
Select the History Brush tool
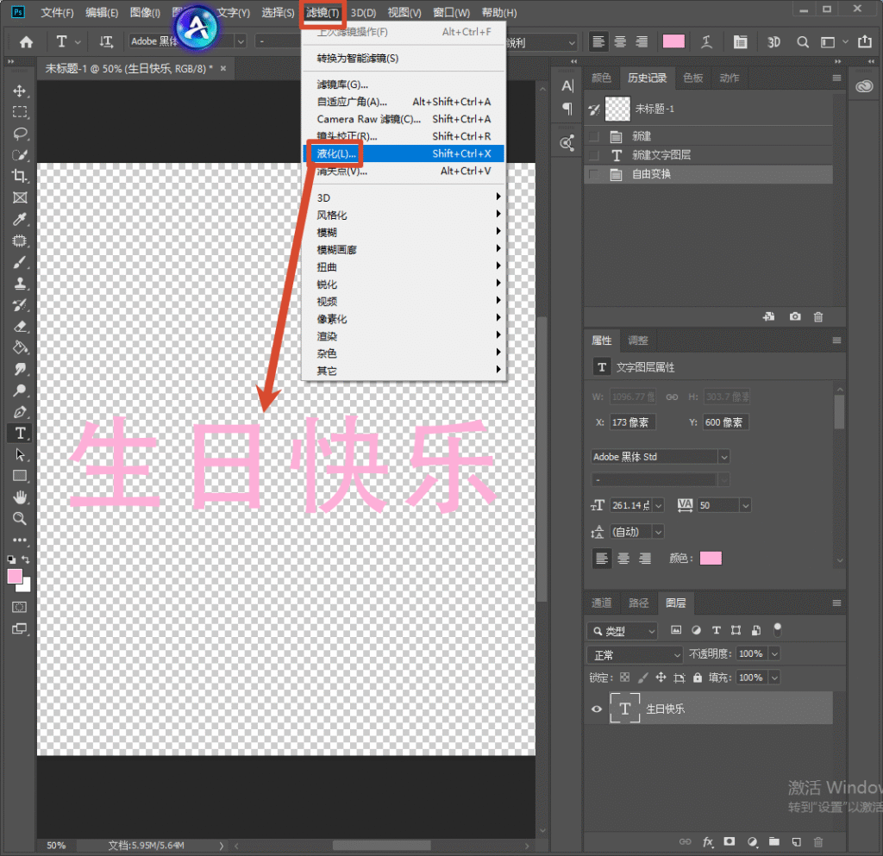point(20,305)
